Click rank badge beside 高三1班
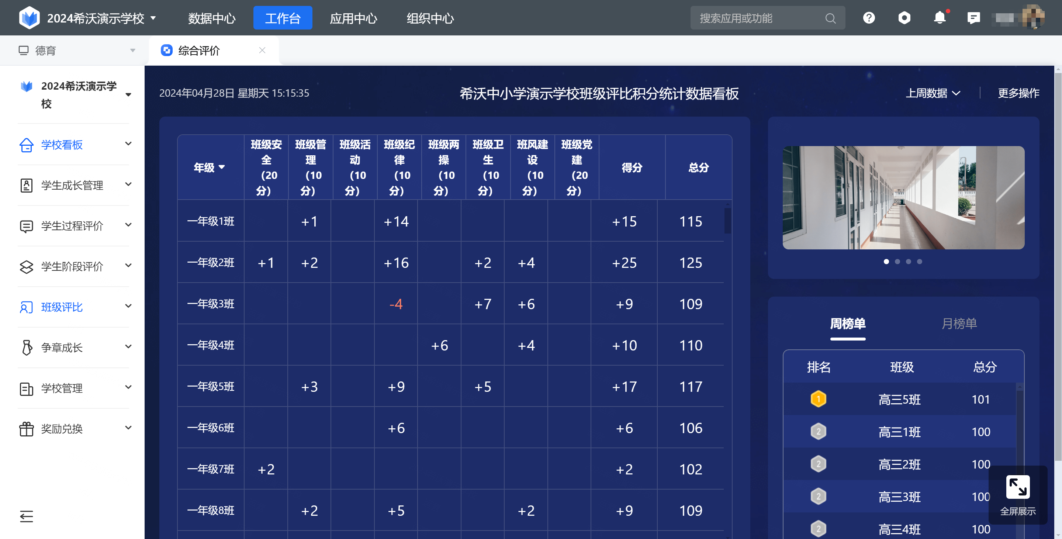Image resolution: width=1062 pixels, height=539 pixels. coord(818,432)
